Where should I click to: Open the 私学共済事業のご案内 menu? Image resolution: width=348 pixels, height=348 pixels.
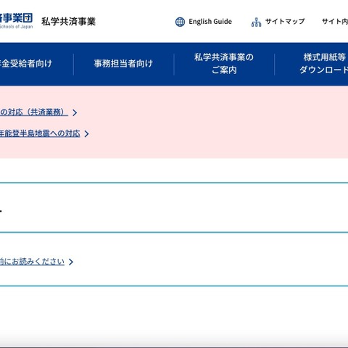[224, 64]
